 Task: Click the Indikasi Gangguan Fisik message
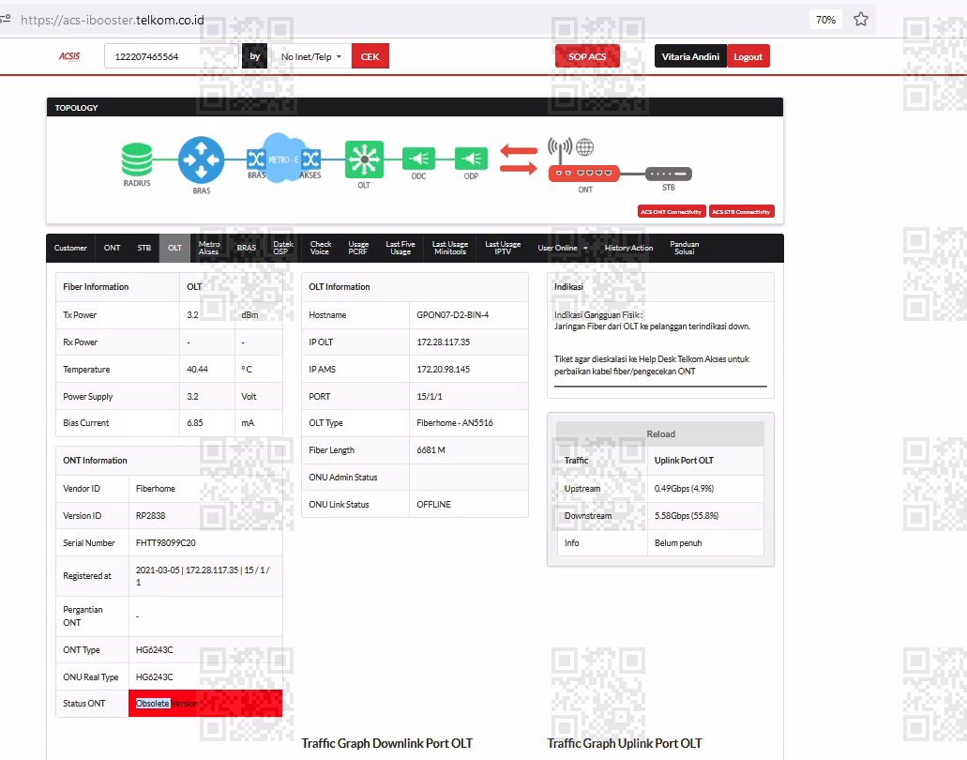click(x=652, y=321)
